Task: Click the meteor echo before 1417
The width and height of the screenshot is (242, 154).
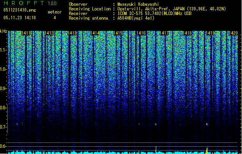Action: tap(156, 124)
